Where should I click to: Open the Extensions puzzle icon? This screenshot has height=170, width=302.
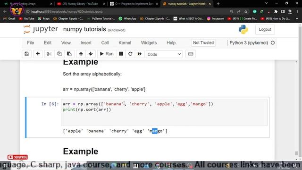[276, 11]
